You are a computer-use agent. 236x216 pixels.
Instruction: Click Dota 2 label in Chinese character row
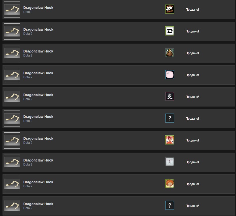pos(28,99)
